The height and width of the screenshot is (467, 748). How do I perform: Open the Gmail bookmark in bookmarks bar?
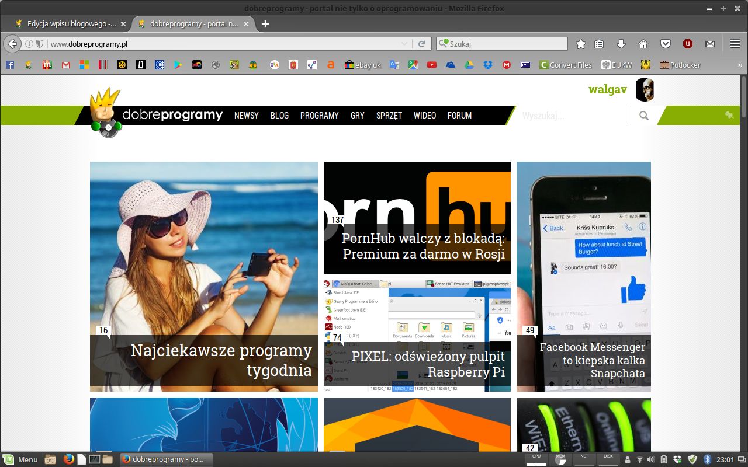[66, 65]
